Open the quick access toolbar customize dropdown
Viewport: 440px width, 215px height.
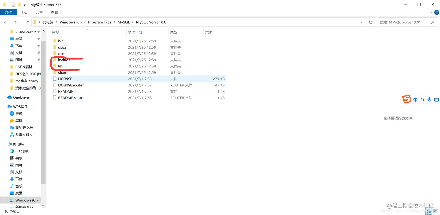(x=24, y=5)
